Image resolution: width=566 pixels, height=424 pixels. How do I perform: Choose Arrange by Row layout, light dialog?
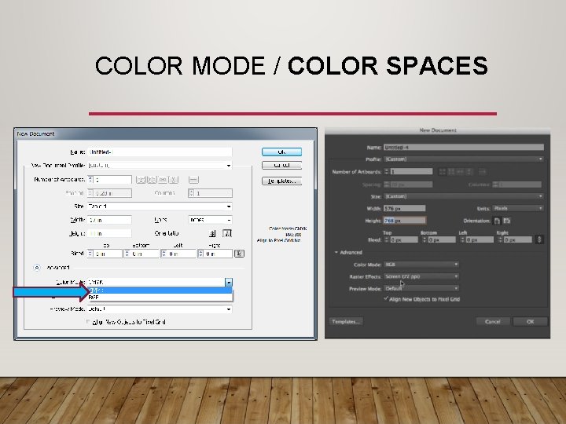pyautogui.click(x=163, y=180)
